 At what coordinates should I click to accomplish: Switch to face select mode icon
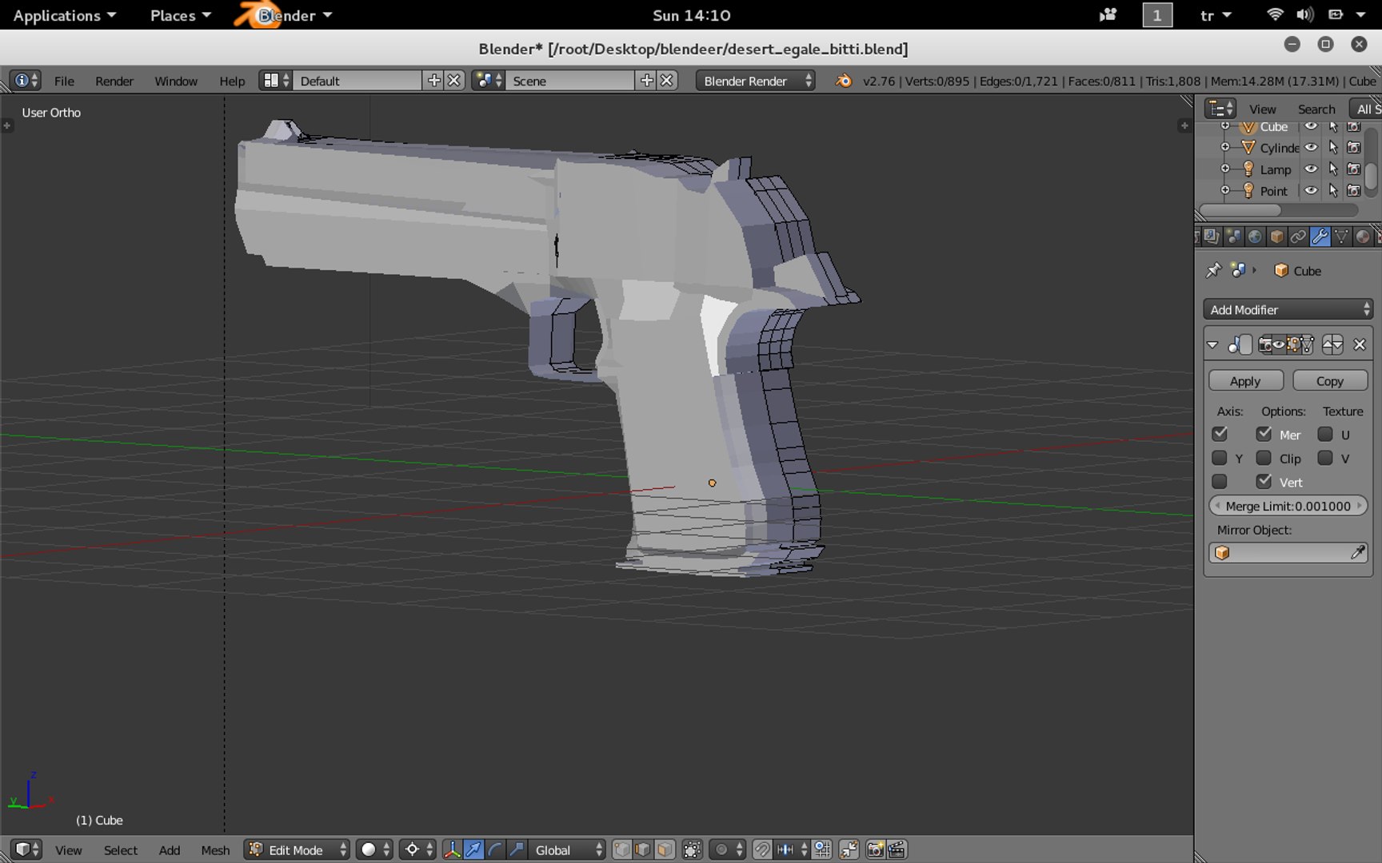click(x=664, y=849)
